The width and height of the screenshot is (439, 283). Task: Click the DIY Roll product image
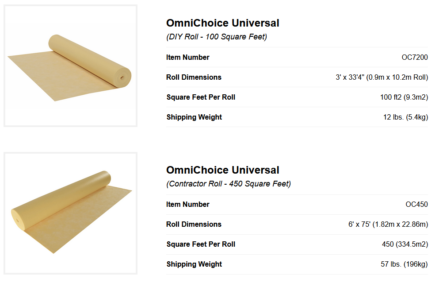(70, 66)
